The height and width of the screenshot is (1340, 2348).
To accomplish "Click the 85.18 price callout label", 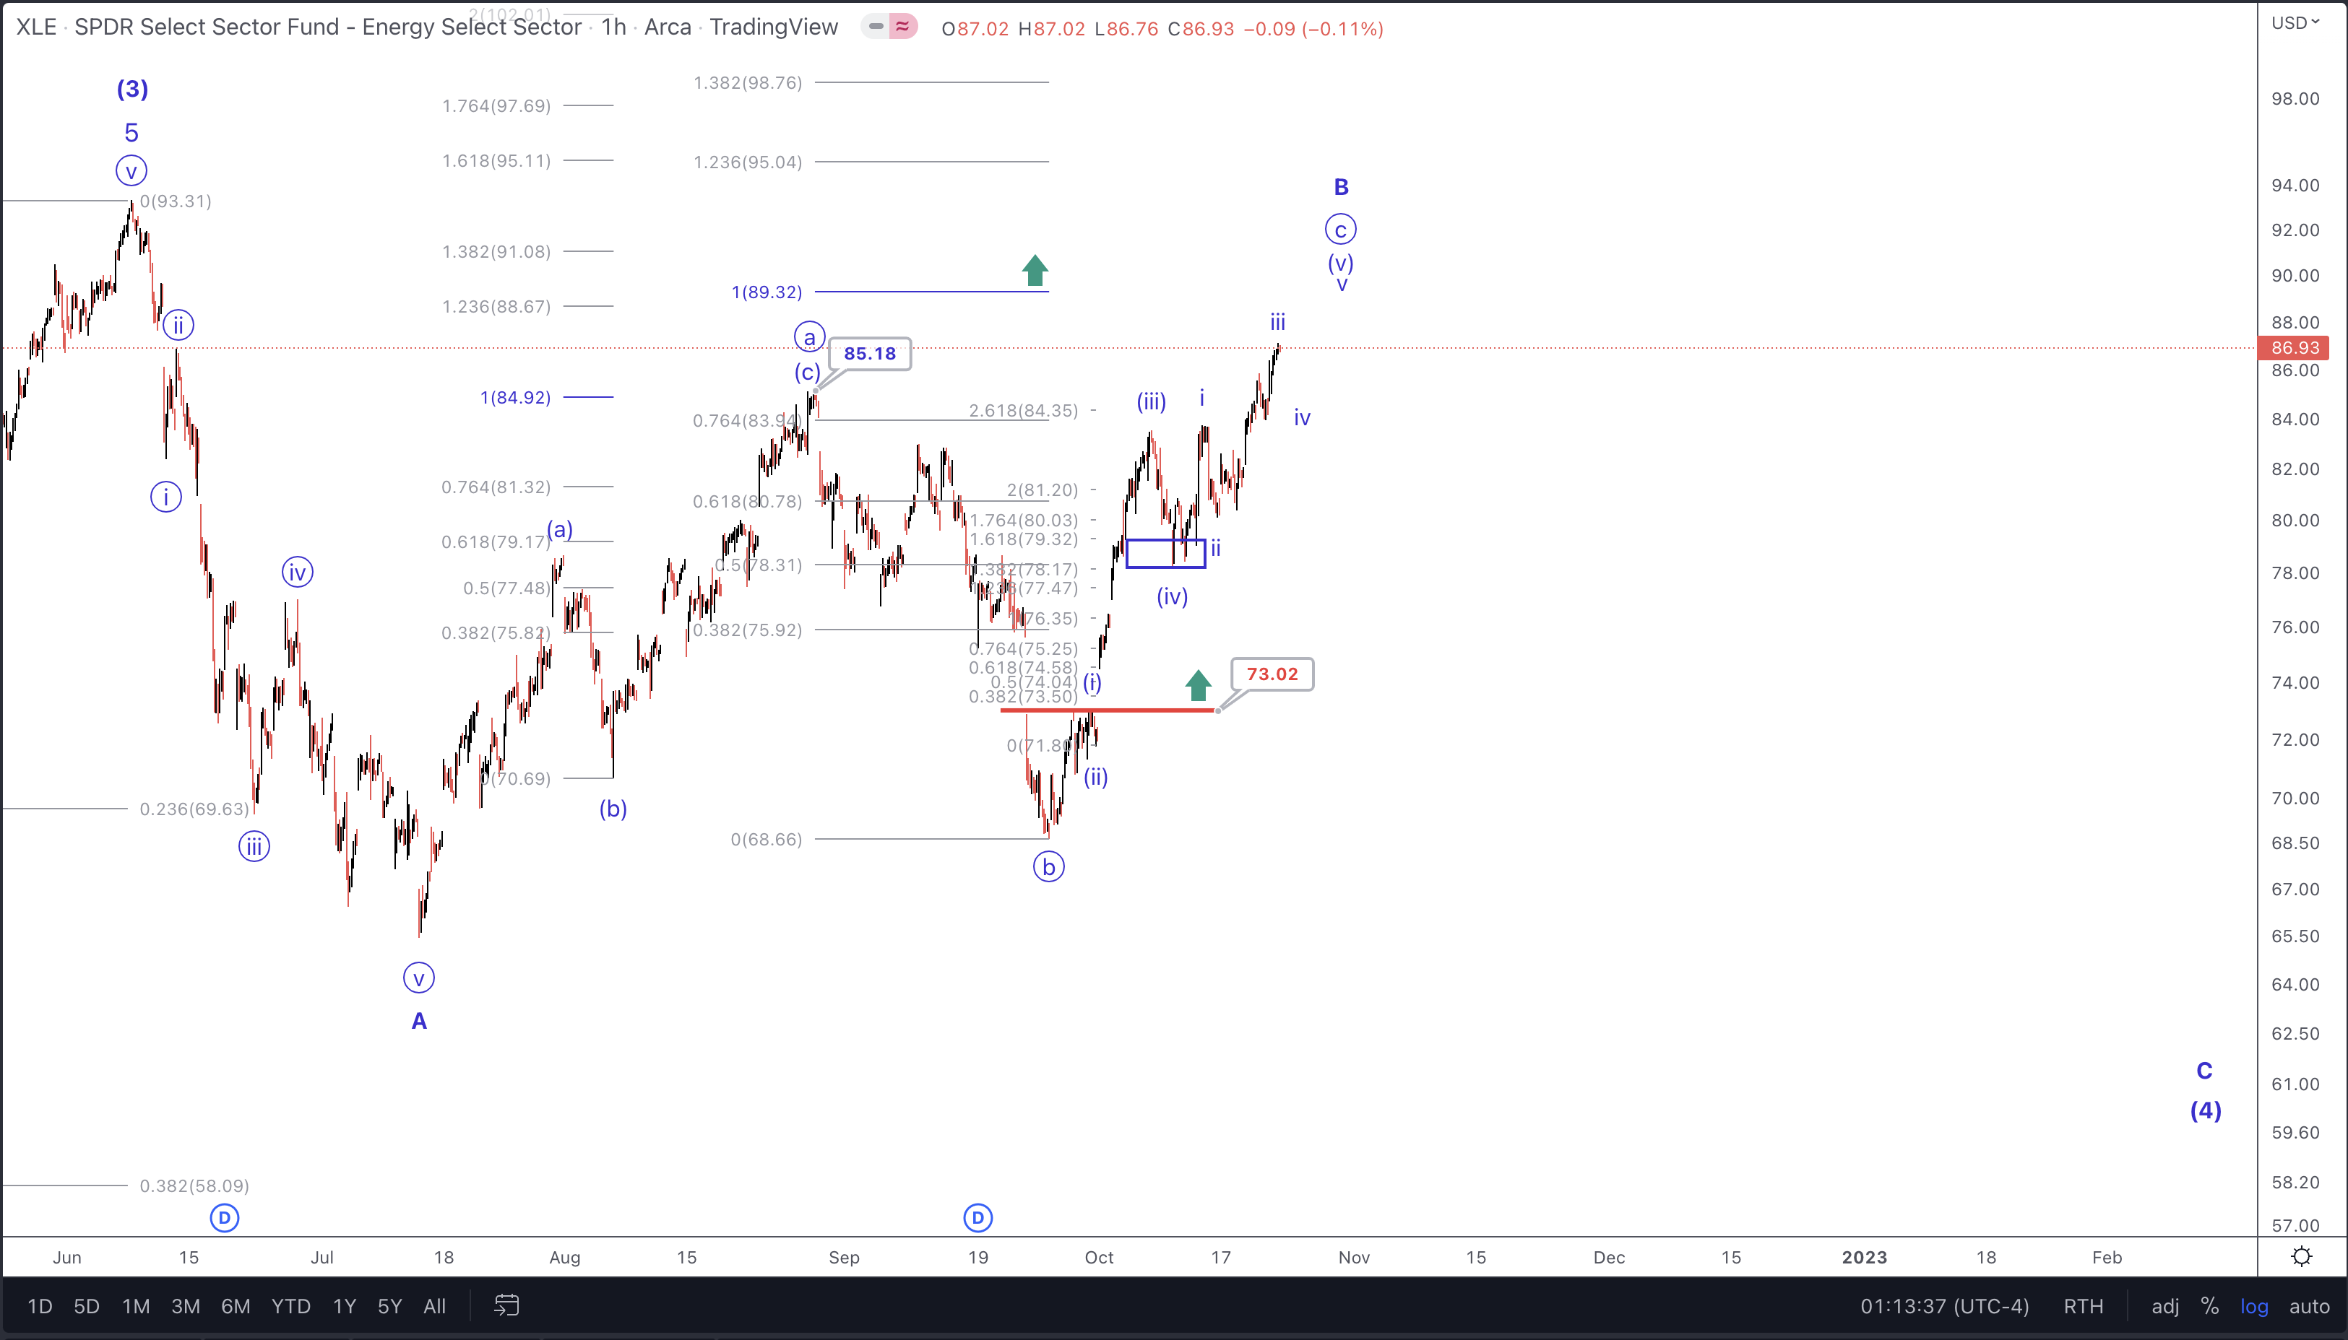I will [x=870, y=353].
